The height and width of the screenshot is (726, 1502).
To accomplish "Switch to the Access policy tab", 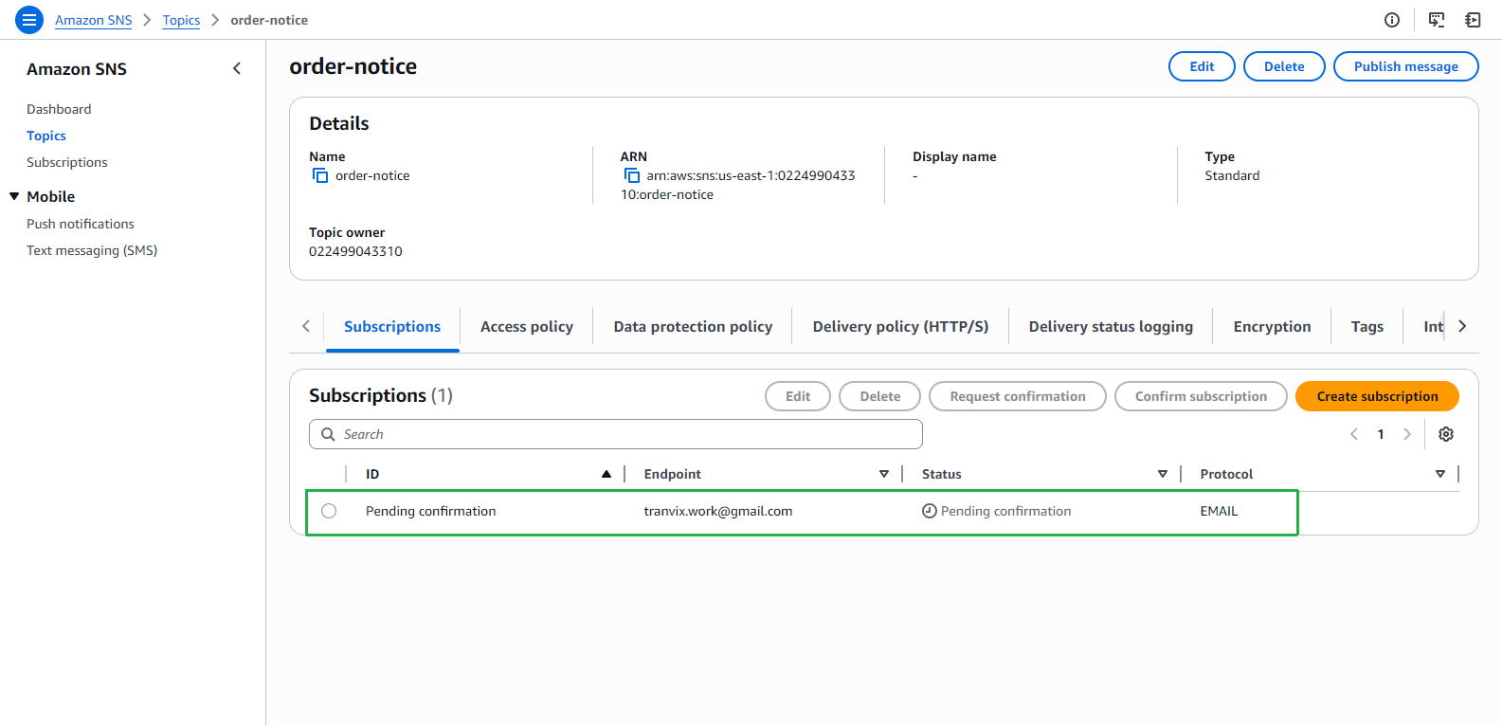I will [527, 326].
